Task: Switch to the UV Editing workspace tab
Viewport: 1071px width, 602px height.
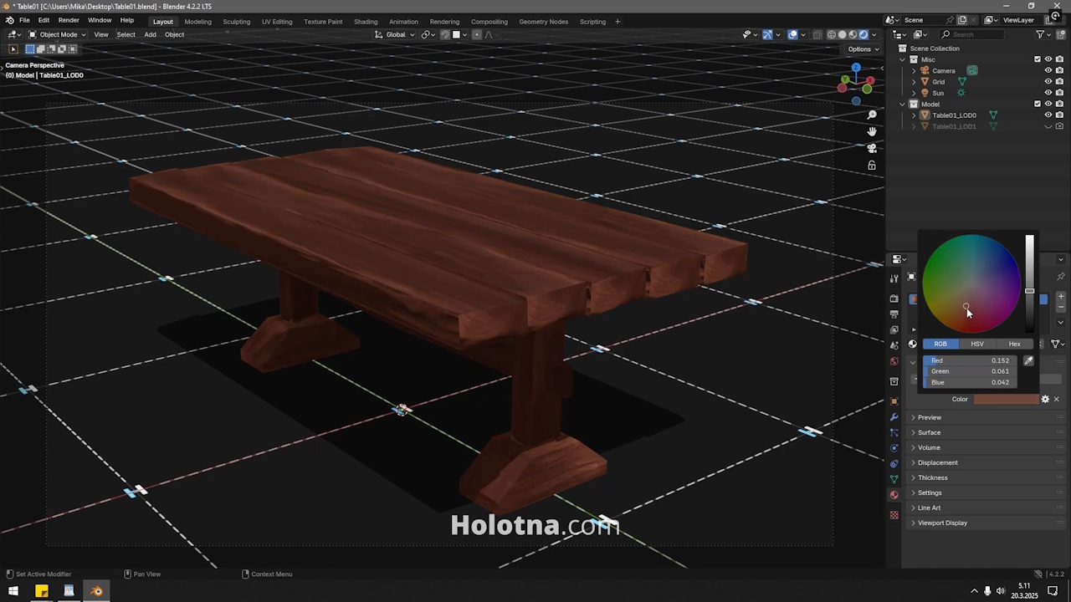Action: (277, 22)
